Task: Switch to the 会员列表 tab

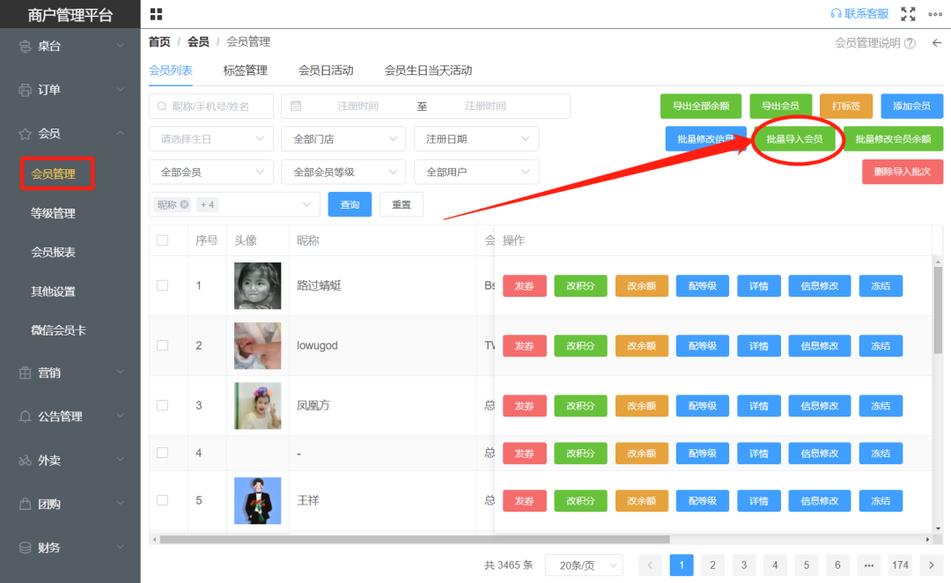Action: click(171, 70)
